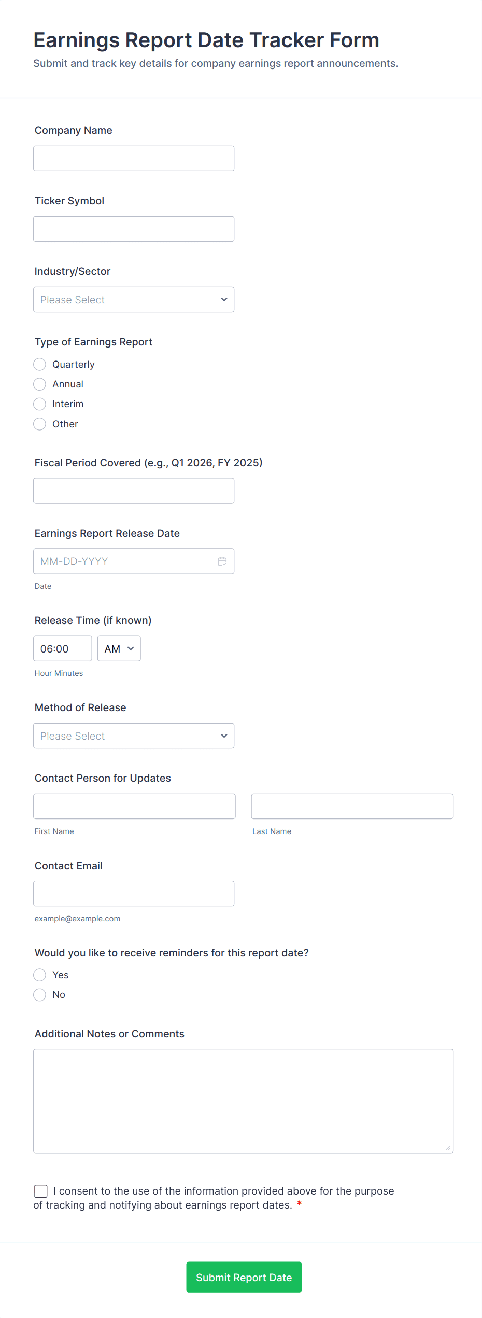
Task: Click the Hour Minutes time field
Action: click(x=63, y=649)
